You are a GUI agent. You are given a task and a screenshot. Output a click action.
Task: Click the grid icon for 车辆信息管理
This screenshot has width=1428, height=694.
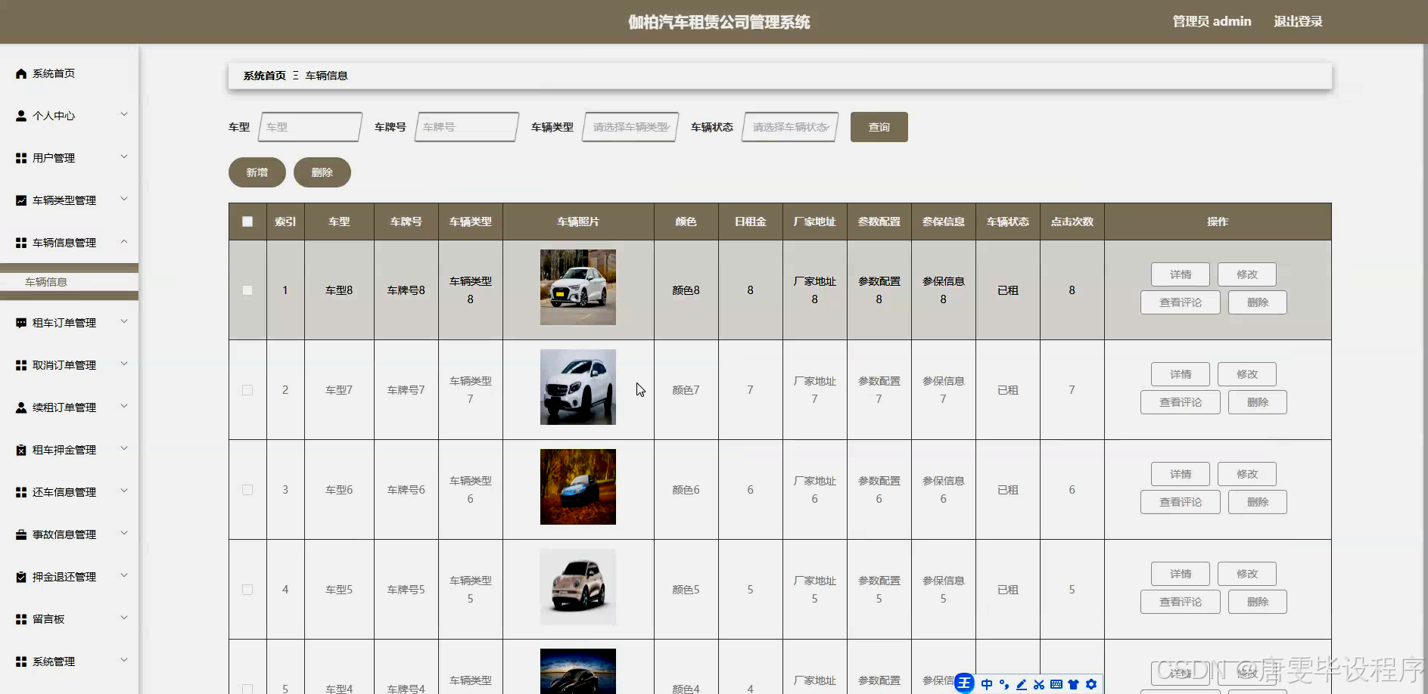click(x=21, y=243)
